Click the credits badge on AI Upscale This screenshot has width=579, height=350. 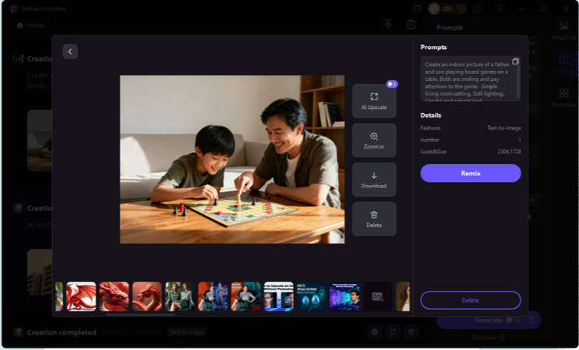point(392,84)
